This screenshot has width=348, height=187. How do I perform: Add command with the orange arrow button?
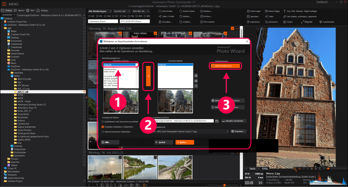tap(148, 76)
